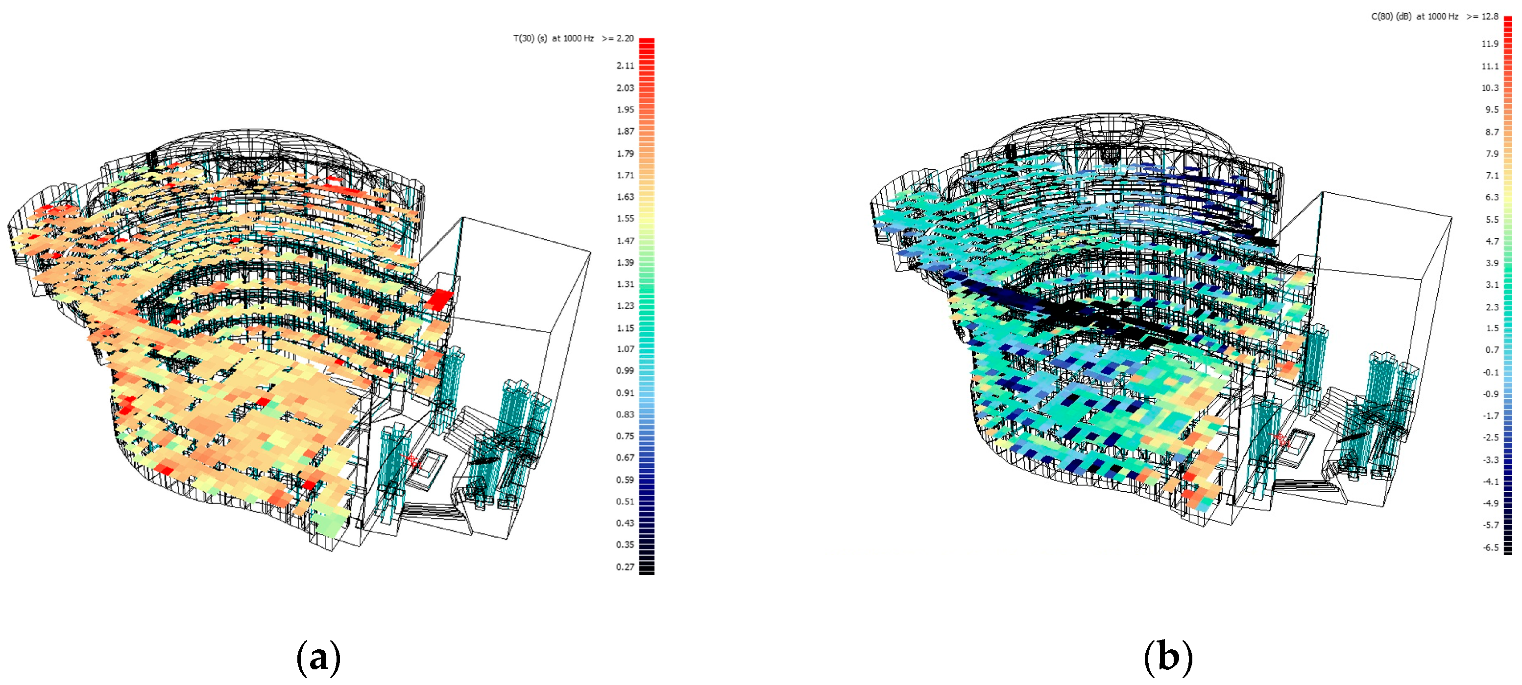
Task: Select the 2.11 label on T(30) scale
Action: pyautogui.click(x=625, y=66)
